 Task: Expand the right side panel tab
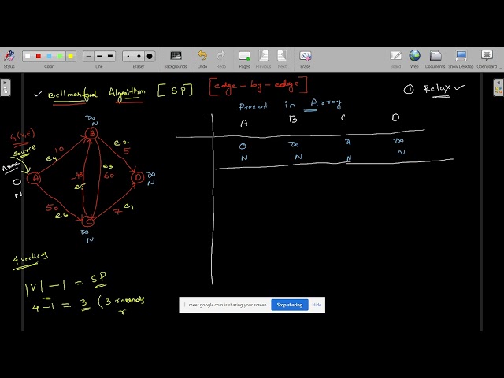(498, 87)
